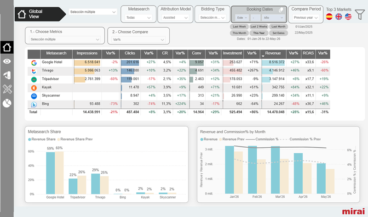This screenshot has width=368, height=217.
Task: Click Bing CR variation +224%
Action: click(x=180, y=104)
